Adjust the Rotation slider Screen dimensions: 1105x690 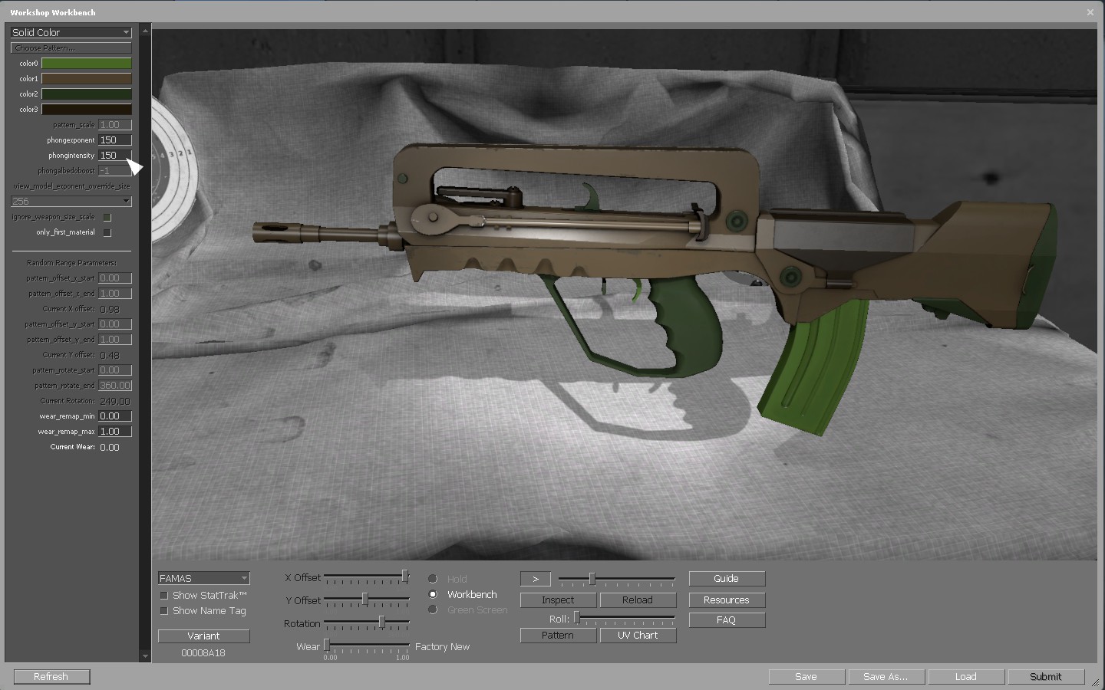[x=367, y=623]
